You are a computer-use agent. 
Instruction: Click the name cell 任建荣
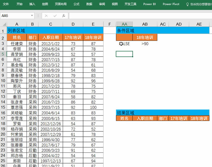click(x=17, y=44)
